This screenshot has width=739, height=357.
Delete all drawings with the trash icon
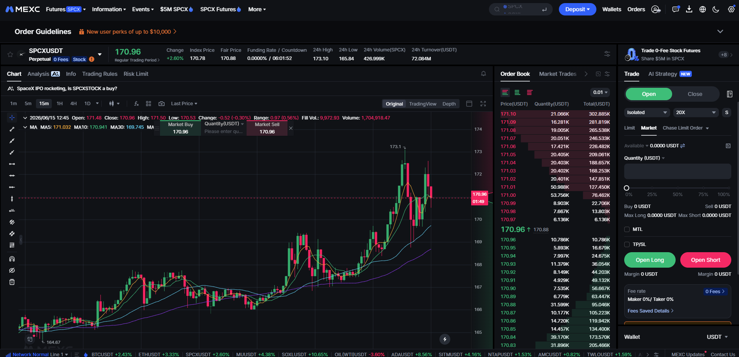(12, 282)
